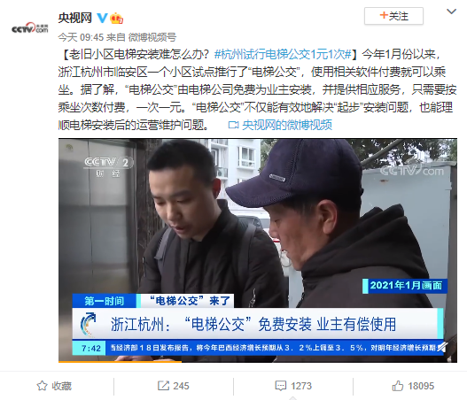Click the video camera icon before the link

click(x=233, y=125)
